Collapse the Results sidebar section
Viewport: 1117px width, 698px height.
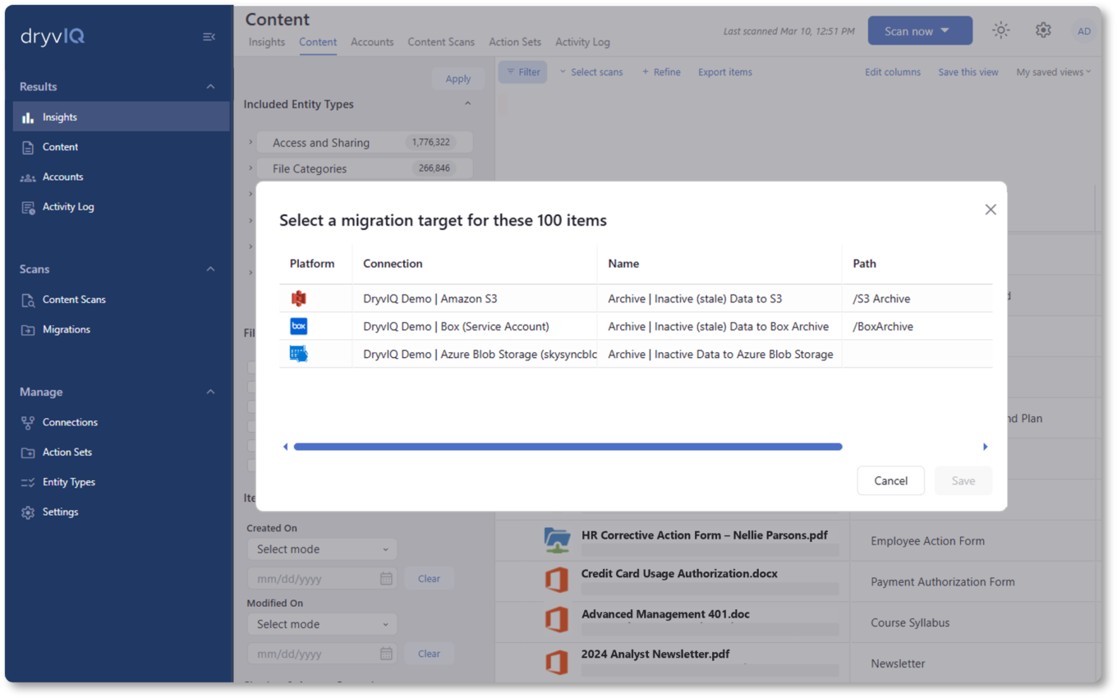coord(210,87)
